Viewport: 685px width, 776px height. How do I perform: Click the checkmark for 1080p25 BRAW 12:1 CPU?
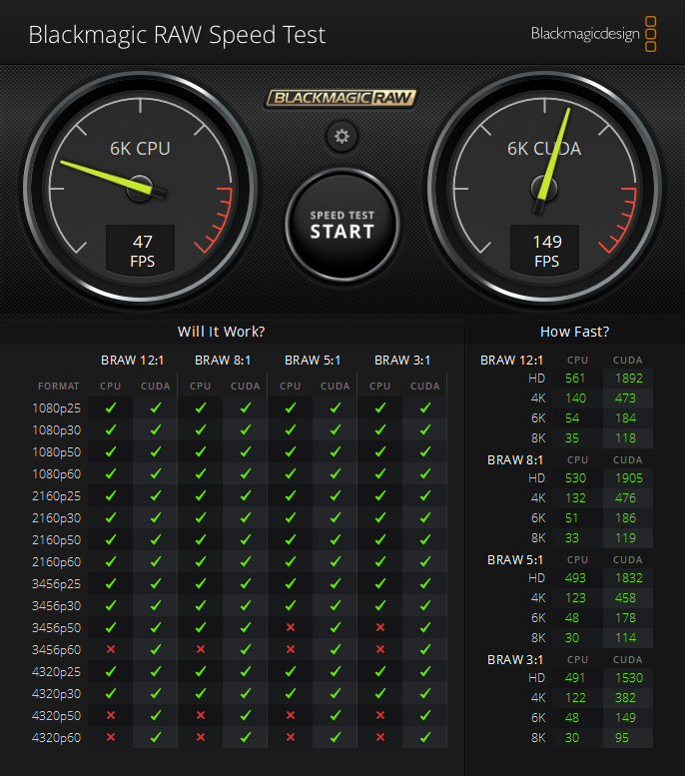[111, 407]
